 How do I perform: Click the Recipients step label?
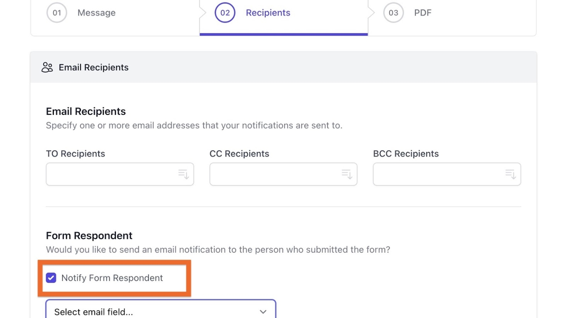[x=268, y=13]
